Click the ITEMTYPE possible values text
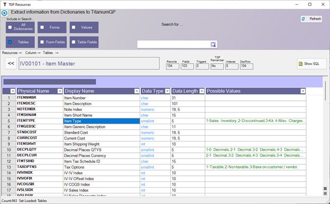Screen dimensions: 330x204 pos(255,121)
